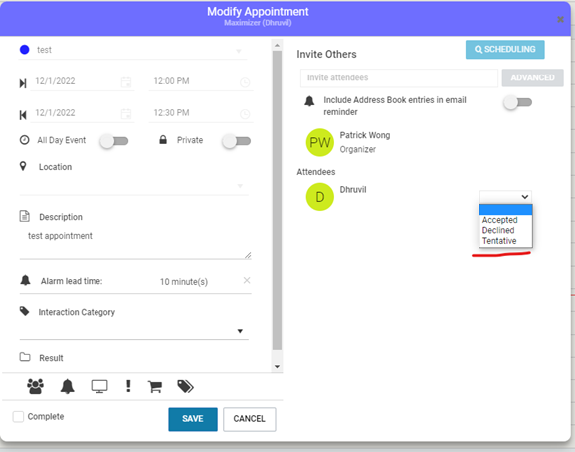This screenshot has width=575, height=452.
Task: Toggle Include Address Book entries switch
Action: click(517, 102)
